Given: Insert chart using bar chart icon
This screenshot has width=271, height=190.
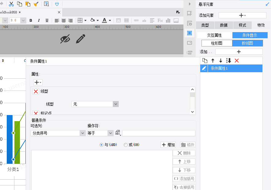Looking at the screenshot, I should click(168, 20).
